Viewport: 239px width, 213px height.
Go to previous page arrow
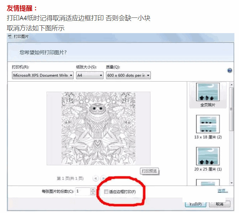[x=96, y=178]
